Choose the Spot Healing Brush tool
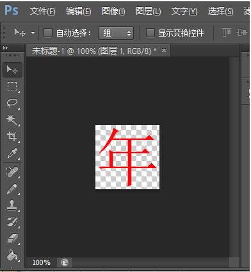The image size is (251, 272). (12, 172)
